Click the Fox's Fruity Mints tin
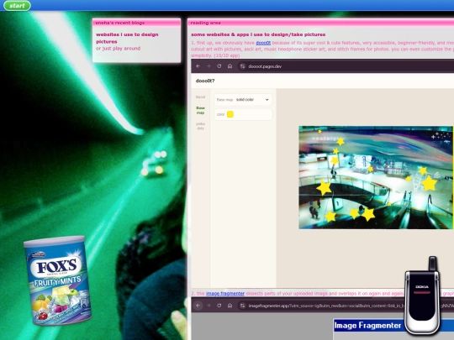 58,280
